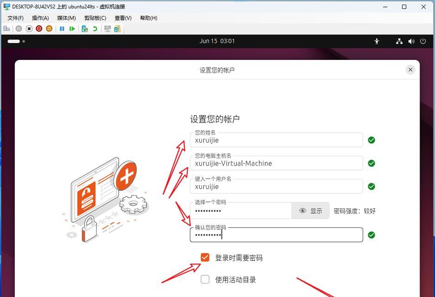This screenshot has width=435, height=297.
Task: Save the VM state with the orange icon
Action: click(x=49, y=29)
